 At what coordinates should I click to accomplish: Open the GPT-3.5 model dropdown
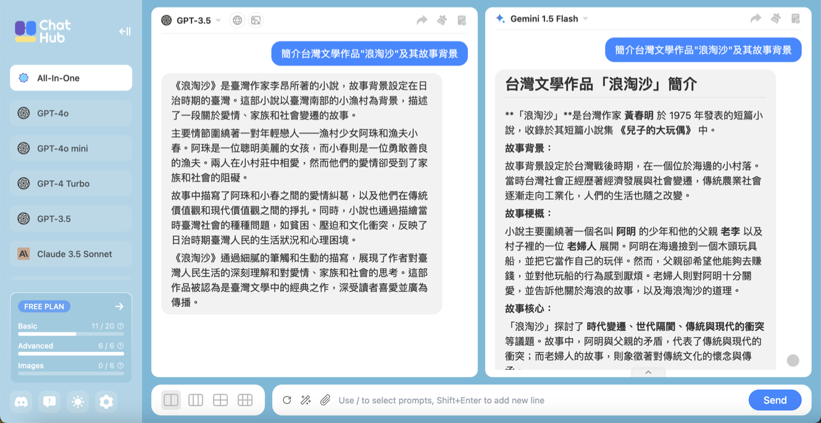pos(219,20)
